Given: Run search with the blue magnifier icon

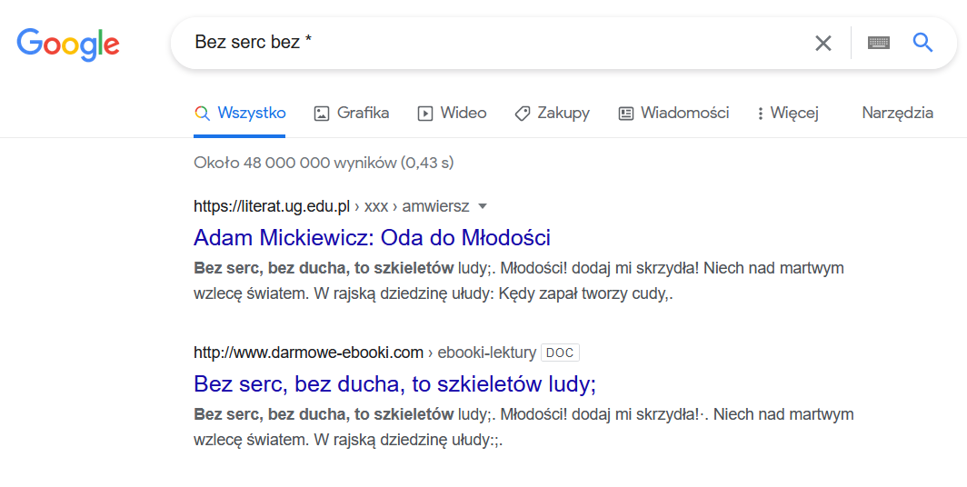Looking at the screenshot, I should [x=922, y=43].
